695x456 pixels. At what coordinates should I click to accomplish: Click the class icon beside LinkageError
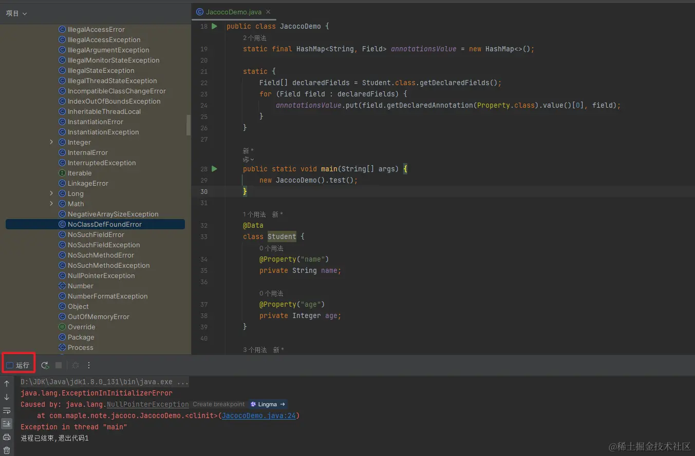[62, 184]
